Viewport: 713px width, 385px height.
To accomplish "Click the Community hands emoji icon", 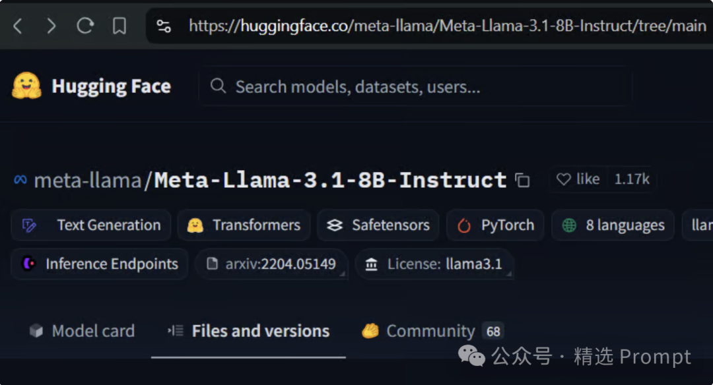I will 370,330.
